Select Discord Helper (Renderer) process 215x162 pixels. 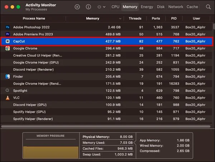point(33,69)
